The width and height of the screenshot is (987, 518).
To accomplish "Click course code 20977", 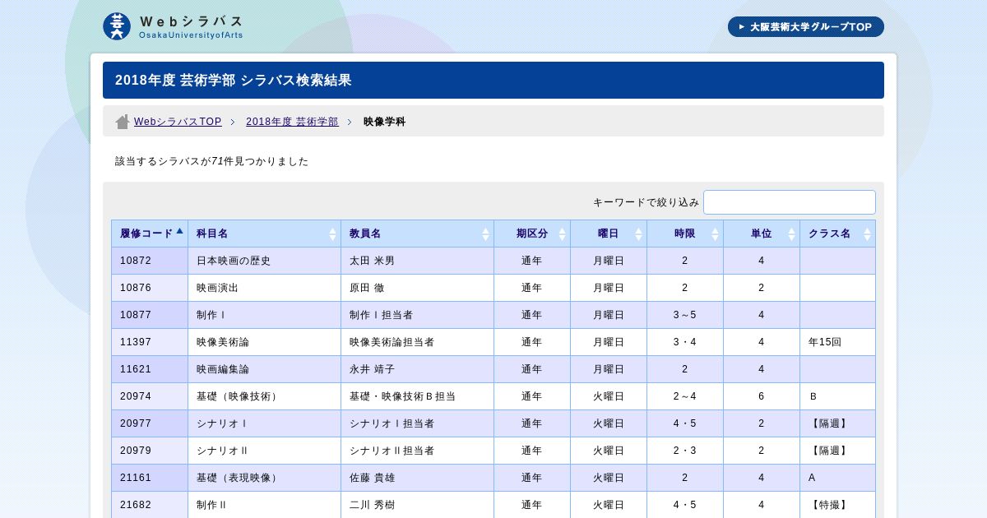I will tap(136, 423).
